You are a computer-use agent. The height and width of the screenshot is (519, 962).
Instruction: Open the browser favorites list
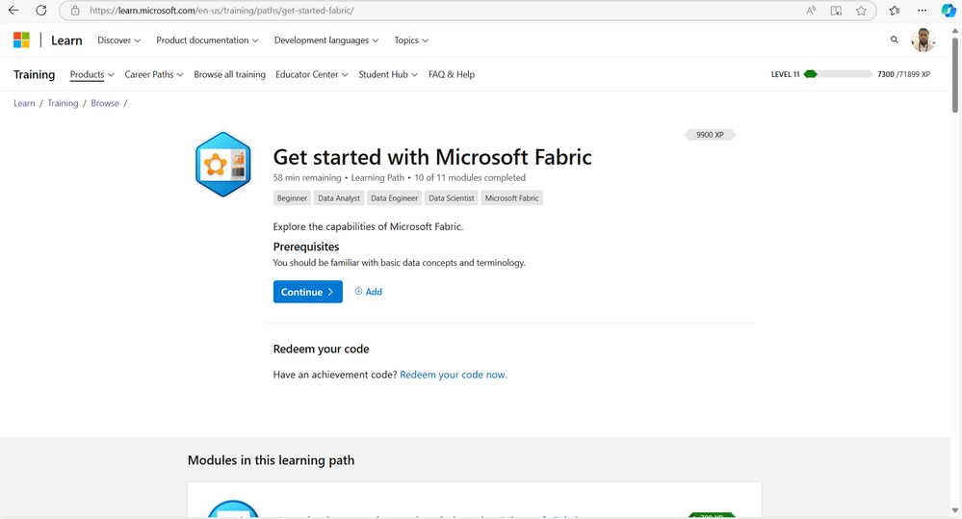[895, 11]
